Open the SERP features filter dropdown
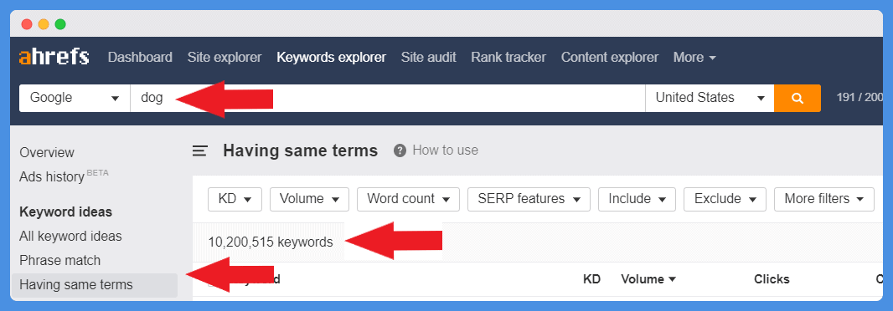 click(x=529, y=199)
